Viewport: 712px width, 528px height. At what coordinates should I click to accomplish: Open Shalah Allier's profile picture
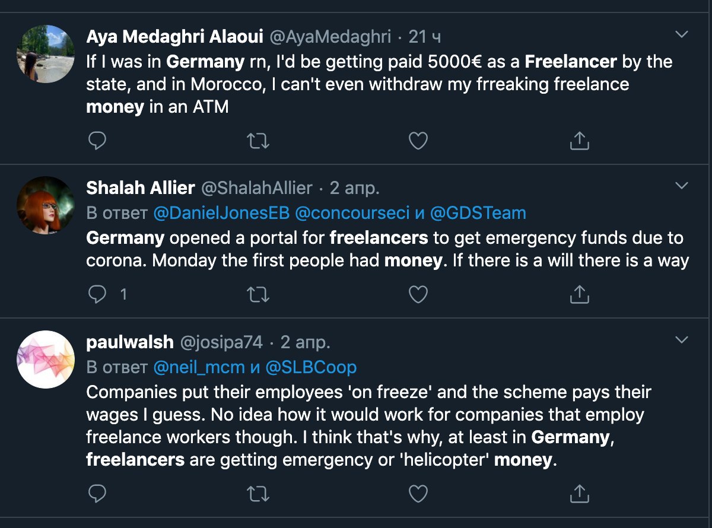click(x=46, y=205)
